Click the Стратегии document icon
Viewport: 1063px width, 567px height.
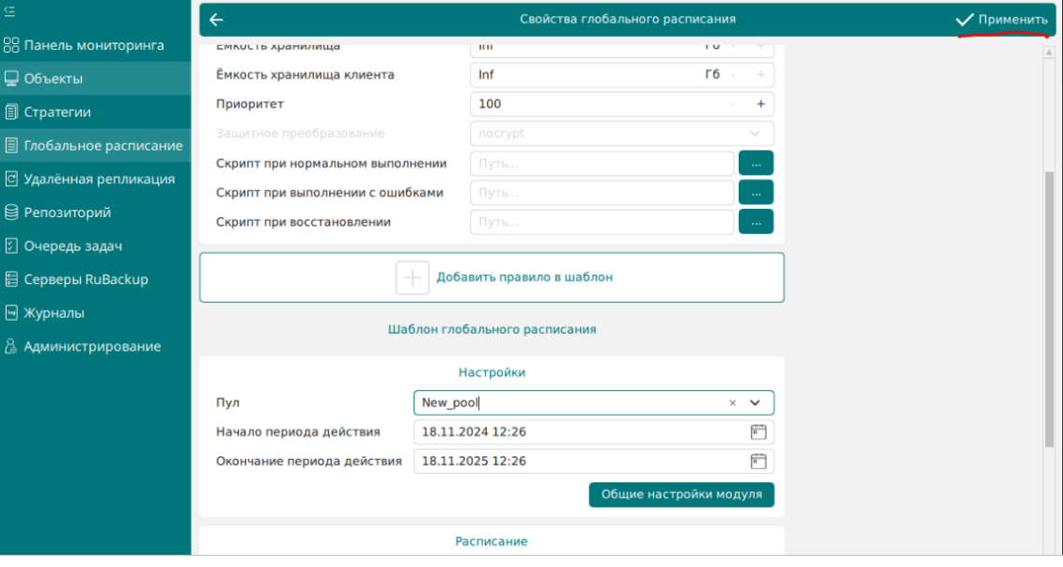point(11,112)
